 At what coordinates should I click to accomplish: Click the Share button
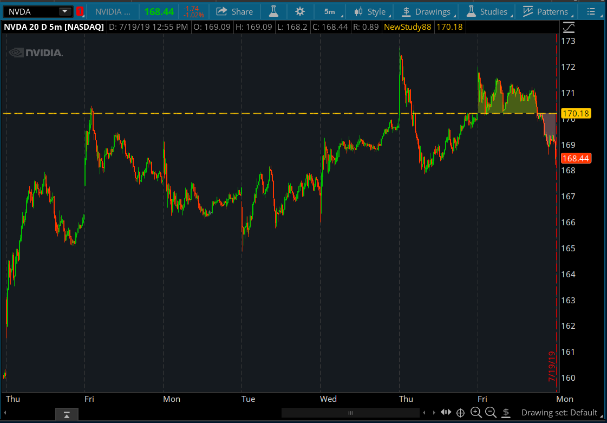point(235,11)
